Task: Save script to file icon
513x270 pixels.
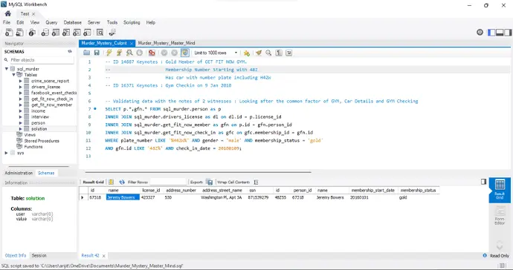Action: [x=97, y=53]
